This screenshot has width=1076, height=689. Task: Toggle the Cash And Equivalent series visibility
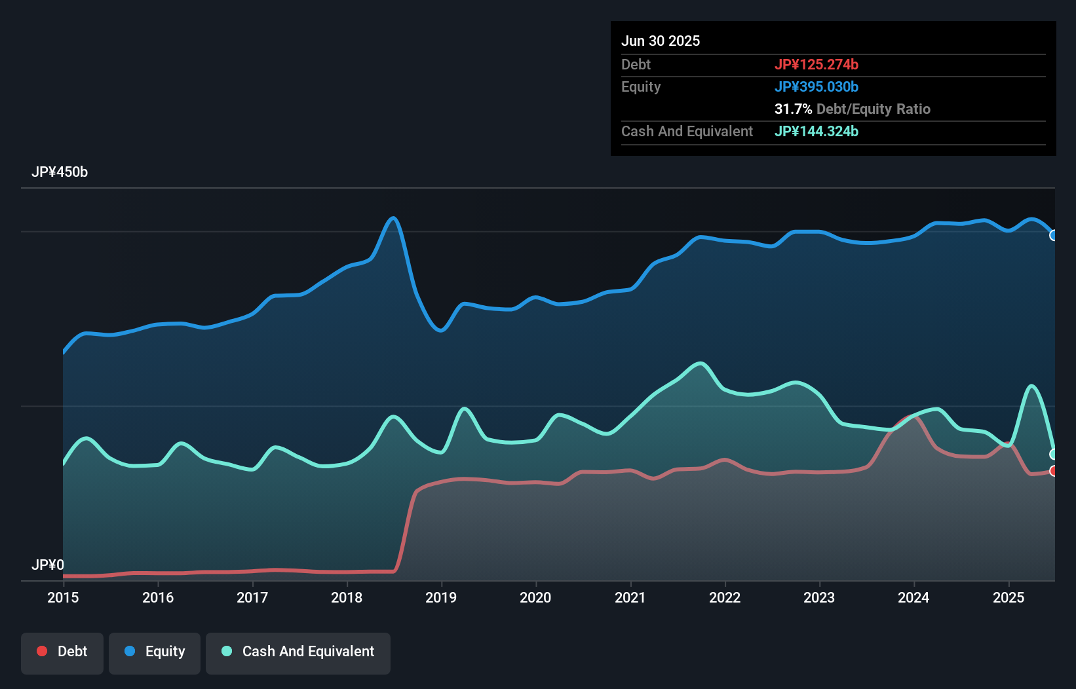[298, 651]
